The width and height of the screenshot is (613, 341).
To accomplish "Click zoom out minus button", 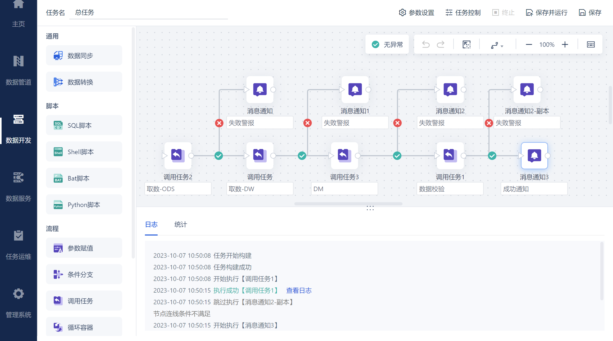I will pyautogui.click(x=529, y=44).
